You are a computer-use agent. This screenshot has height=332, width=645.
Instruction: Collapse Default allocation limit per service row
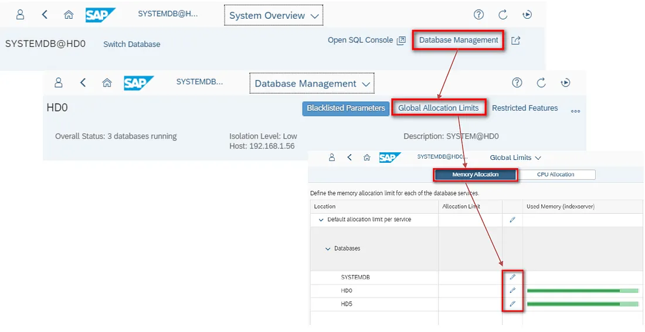[321, 220]
